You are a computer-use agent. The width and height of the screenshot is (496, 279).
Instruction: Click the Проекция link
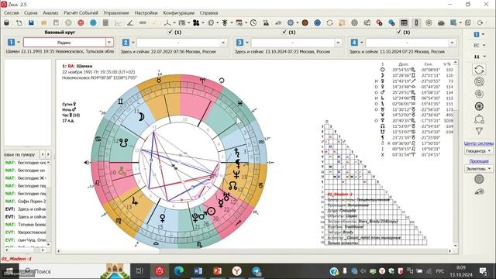pos(479,161)
